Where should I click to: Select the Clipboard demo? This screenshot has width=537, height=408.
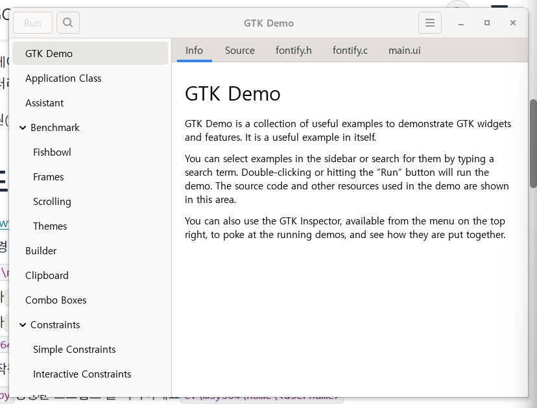(90, 276)
